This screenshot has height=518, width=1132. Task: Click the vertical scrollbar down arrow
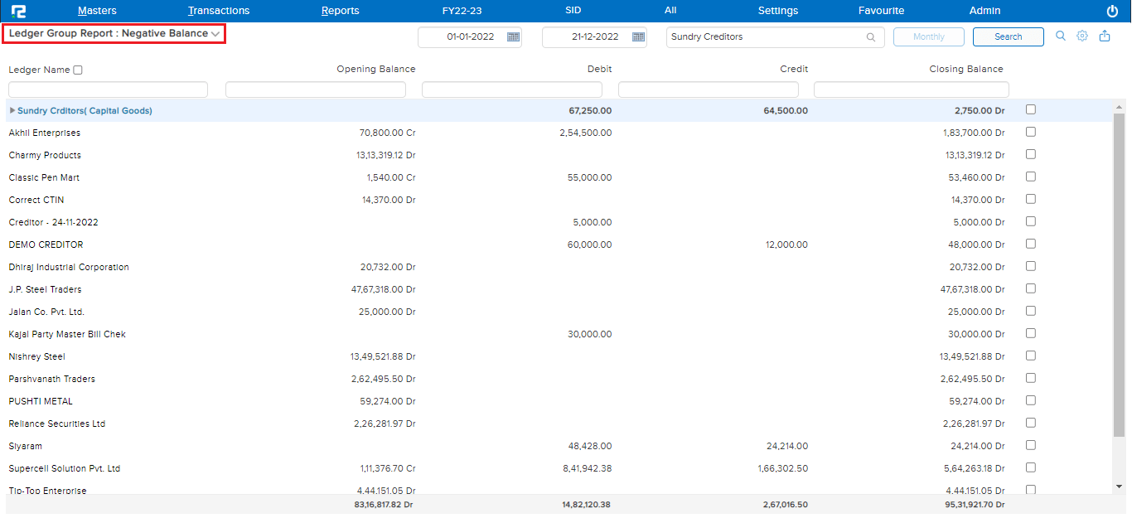[1119, 487]
